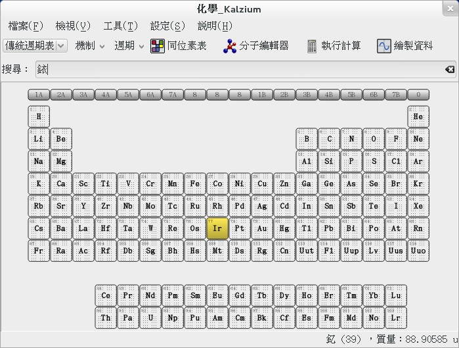Select group header 7A
Screen dimensions: 459x348
pos(173,95)
